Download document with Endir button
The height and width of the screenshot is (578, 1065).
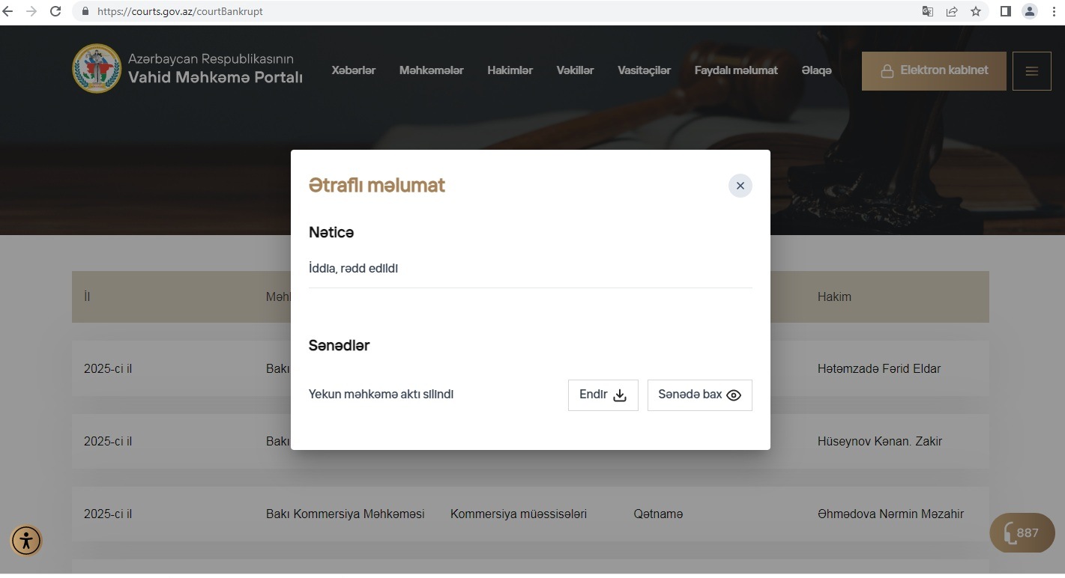click(x=603, y=395)
